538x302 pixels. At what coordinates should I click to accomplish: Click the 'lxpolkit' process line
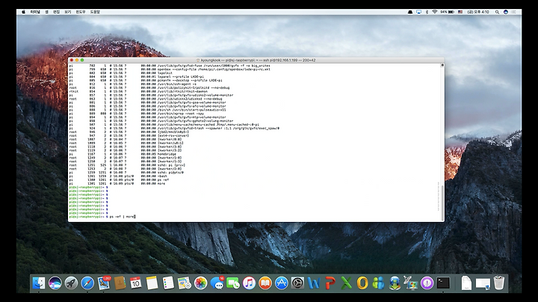pyautogui.click(x=120, y=73)
